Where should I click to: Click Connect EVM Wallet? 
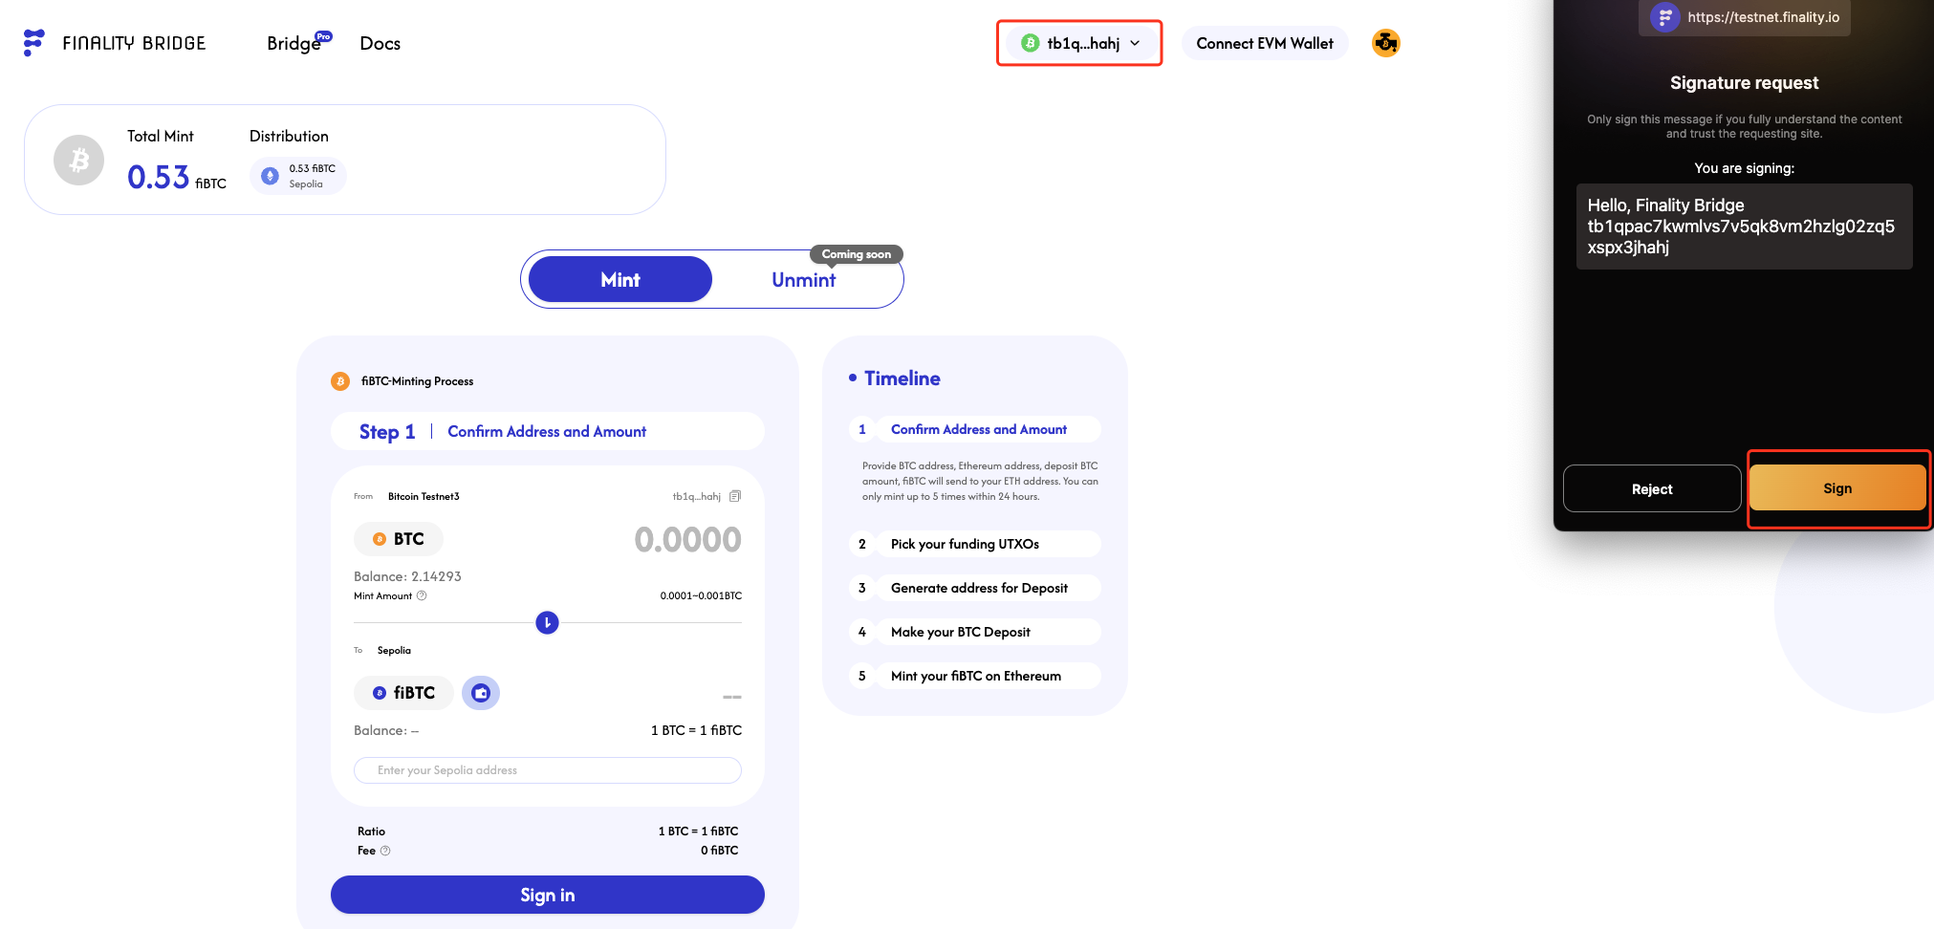pyautogui.click(x=1264, y=43)
